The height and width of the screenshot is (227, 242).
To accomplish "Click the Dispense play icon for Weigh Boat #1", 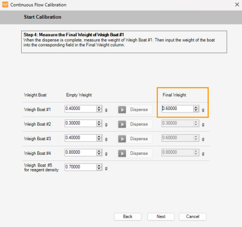I will 122,110.
